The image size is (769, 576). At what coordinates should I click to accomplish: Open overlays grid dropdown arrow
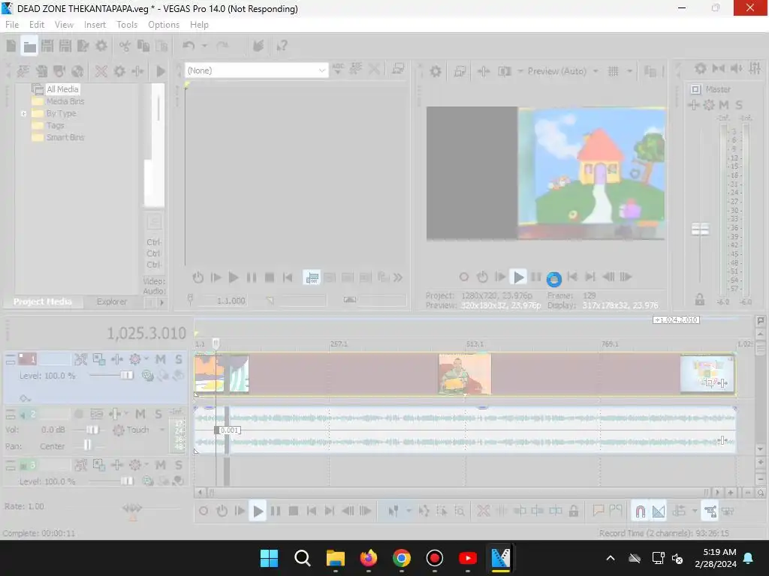point(629,71)
